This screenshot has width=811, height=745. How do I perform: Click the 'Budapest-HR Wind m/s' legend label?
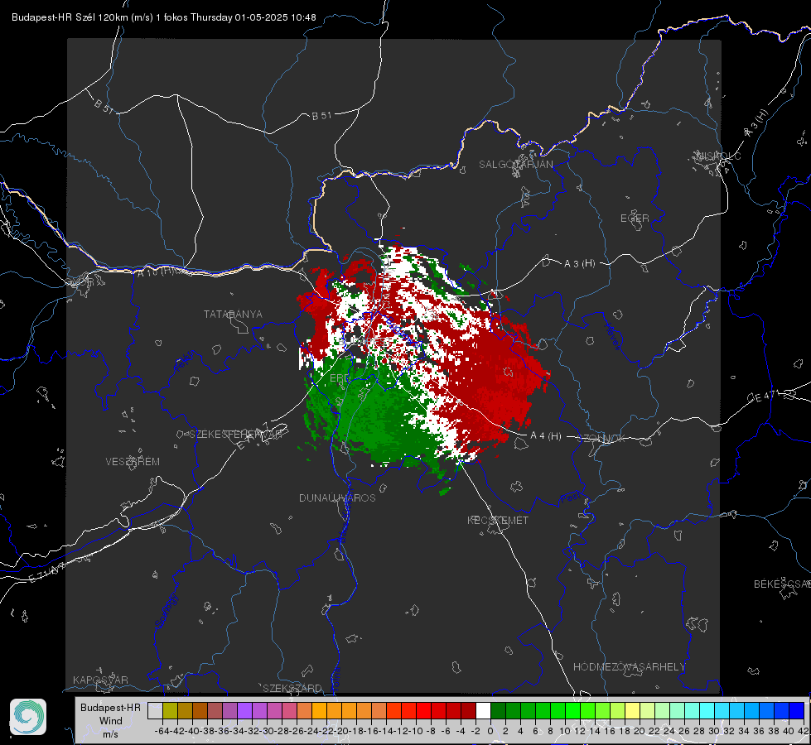click(x=110, y=721)
